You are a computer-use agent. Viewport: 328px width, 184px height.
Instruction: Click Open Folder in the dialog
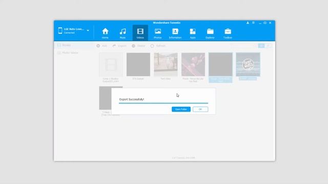click(181, 109)
